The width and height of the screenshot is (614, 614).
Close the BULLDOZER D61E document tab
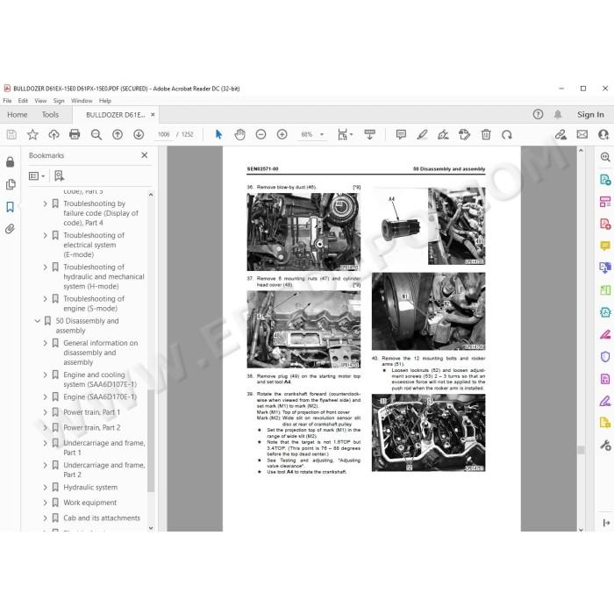(x=153, y=115)
